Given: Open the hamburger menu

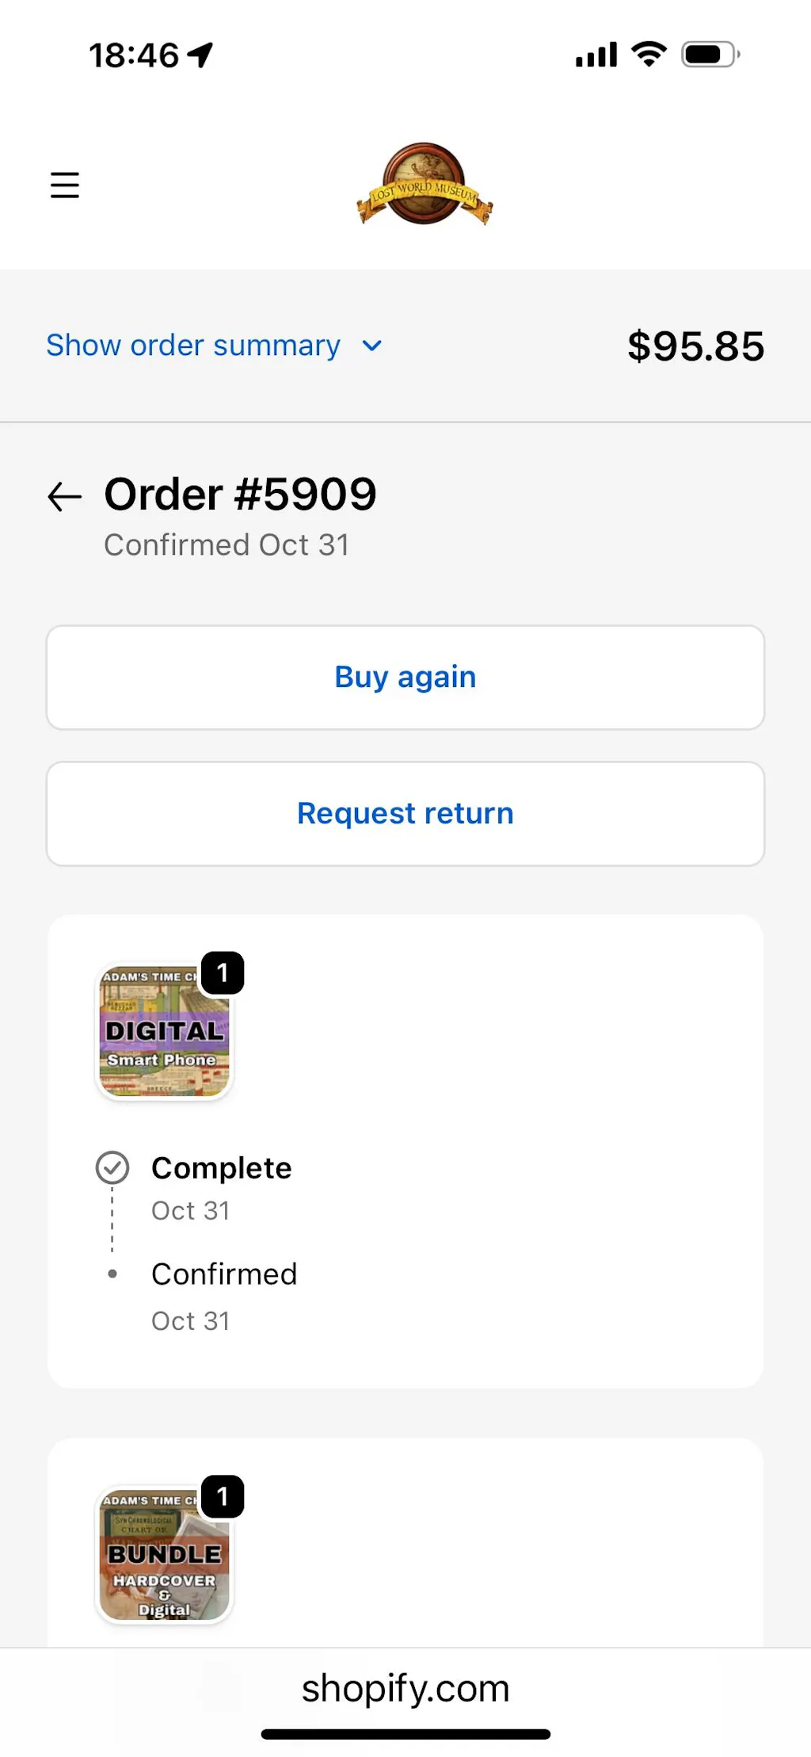Looking at the screenshot, I should coord(65,185).
